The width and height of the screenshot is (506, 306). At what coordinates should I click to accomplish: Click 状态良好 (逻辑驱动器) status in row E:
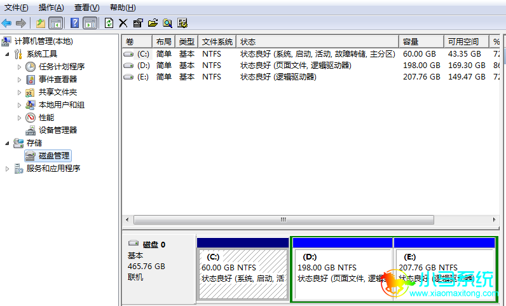click(278, 77)
